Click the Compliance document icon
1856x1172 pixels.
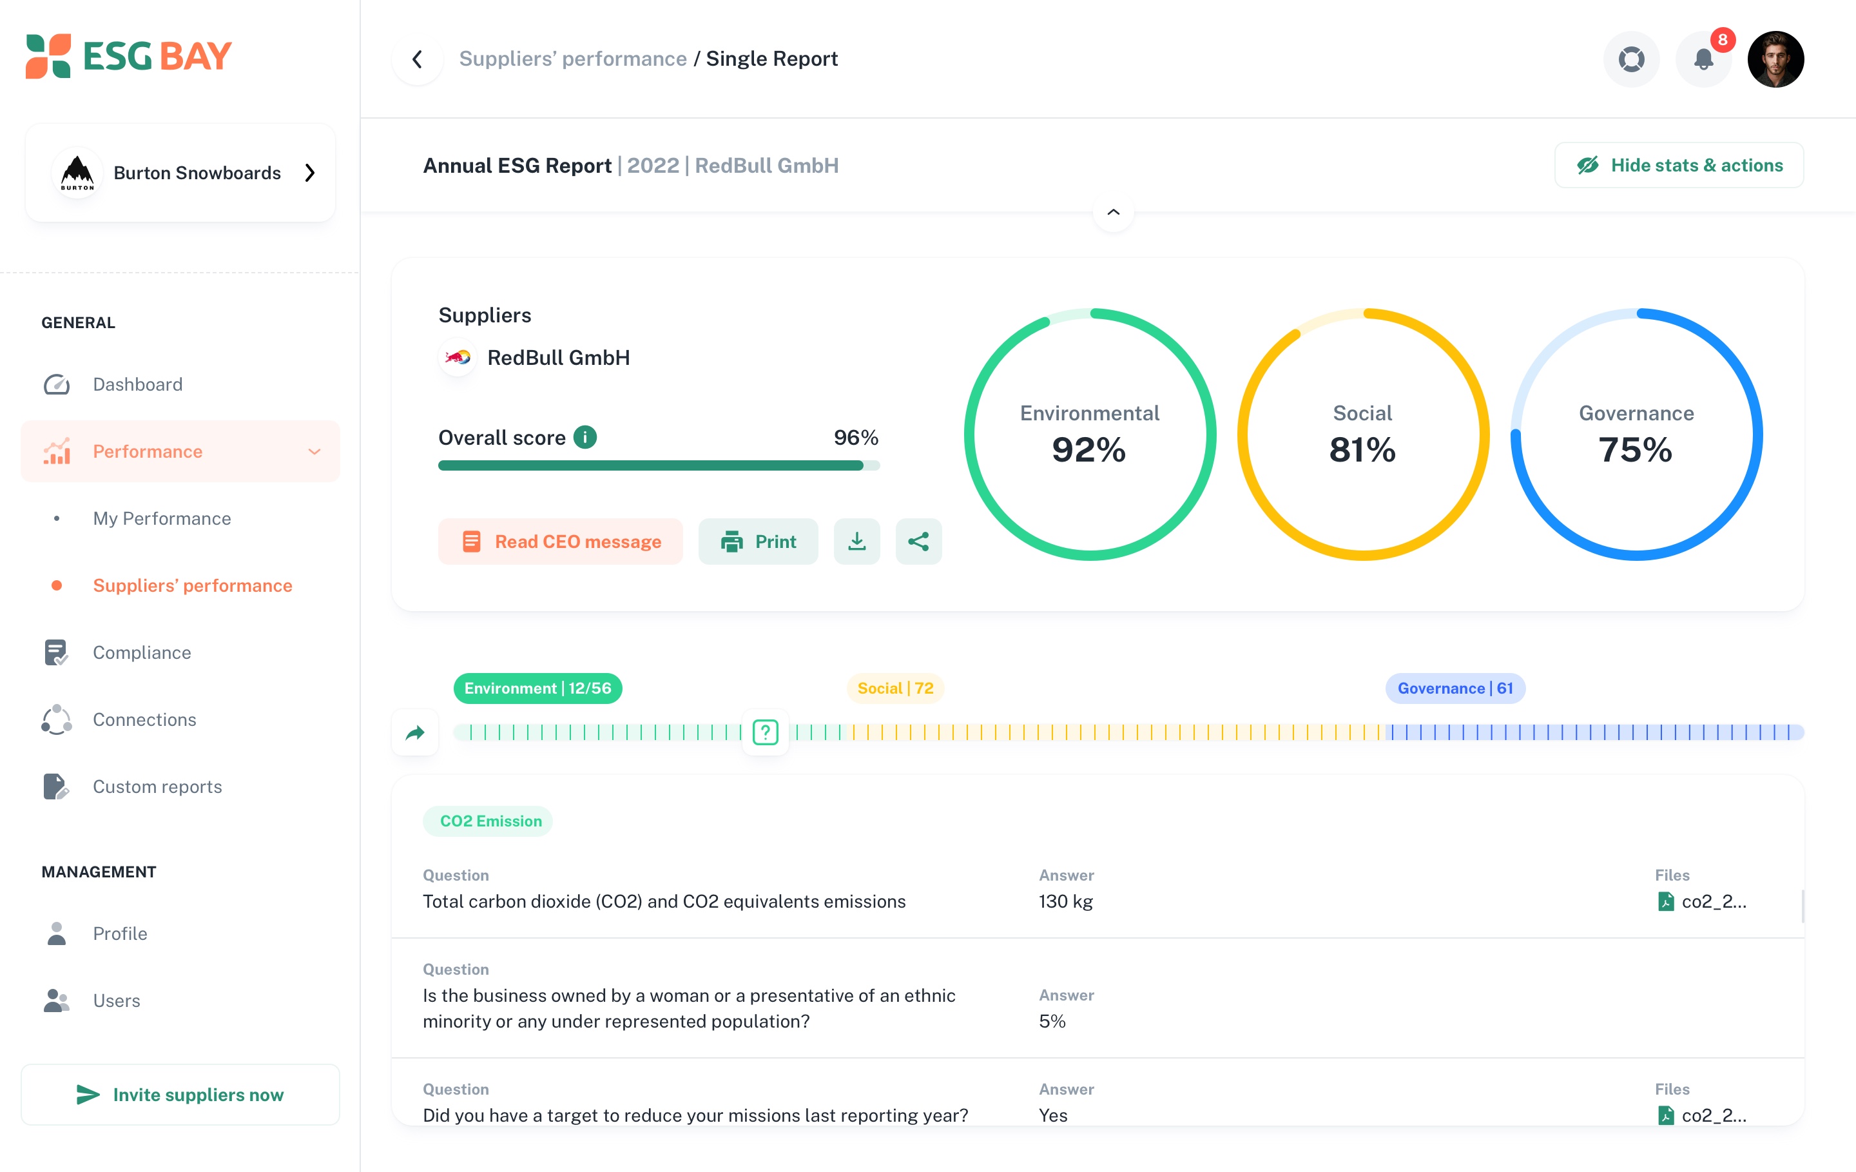coord(56,652)
